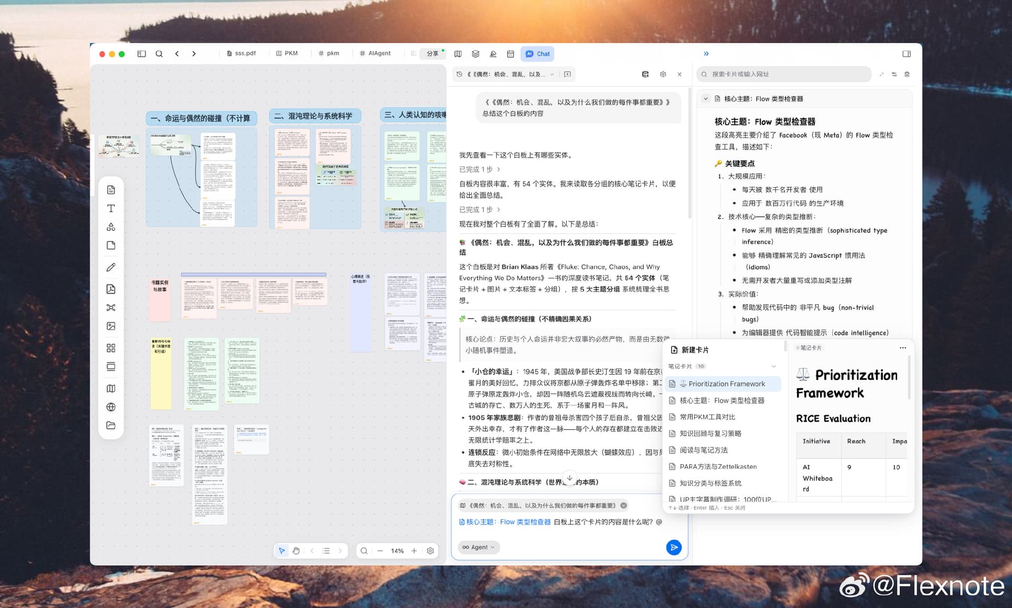Close the chat panel
The height and width of the screenshot is (608, 1012).
pyautogui.click(x=679, y=74)
